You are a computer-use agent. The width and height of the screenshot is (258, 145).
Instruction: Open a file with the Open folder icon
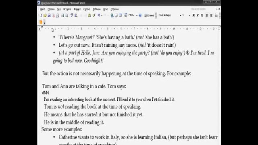pos(45,15)
